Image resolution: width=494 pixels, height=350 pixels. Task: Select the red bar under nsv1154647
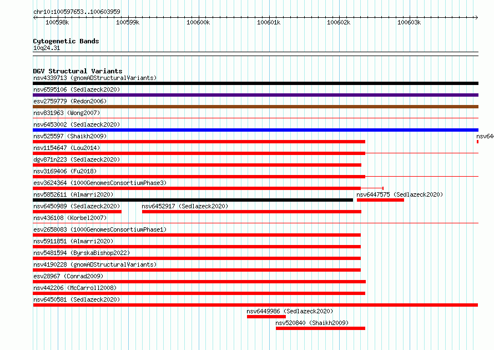click(x=199, y=153)
